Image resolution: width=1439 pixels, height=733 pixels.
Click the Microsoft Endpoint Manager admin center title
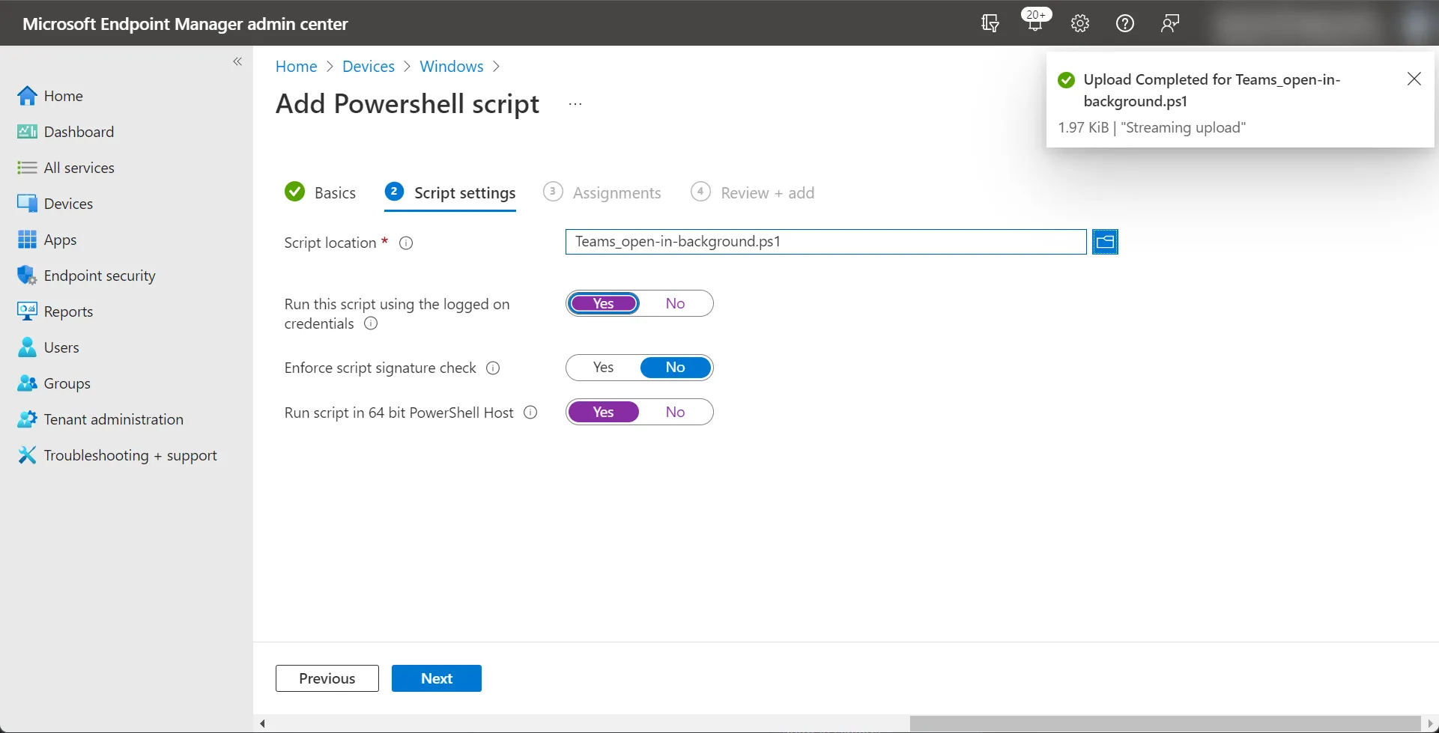point(185,24)
